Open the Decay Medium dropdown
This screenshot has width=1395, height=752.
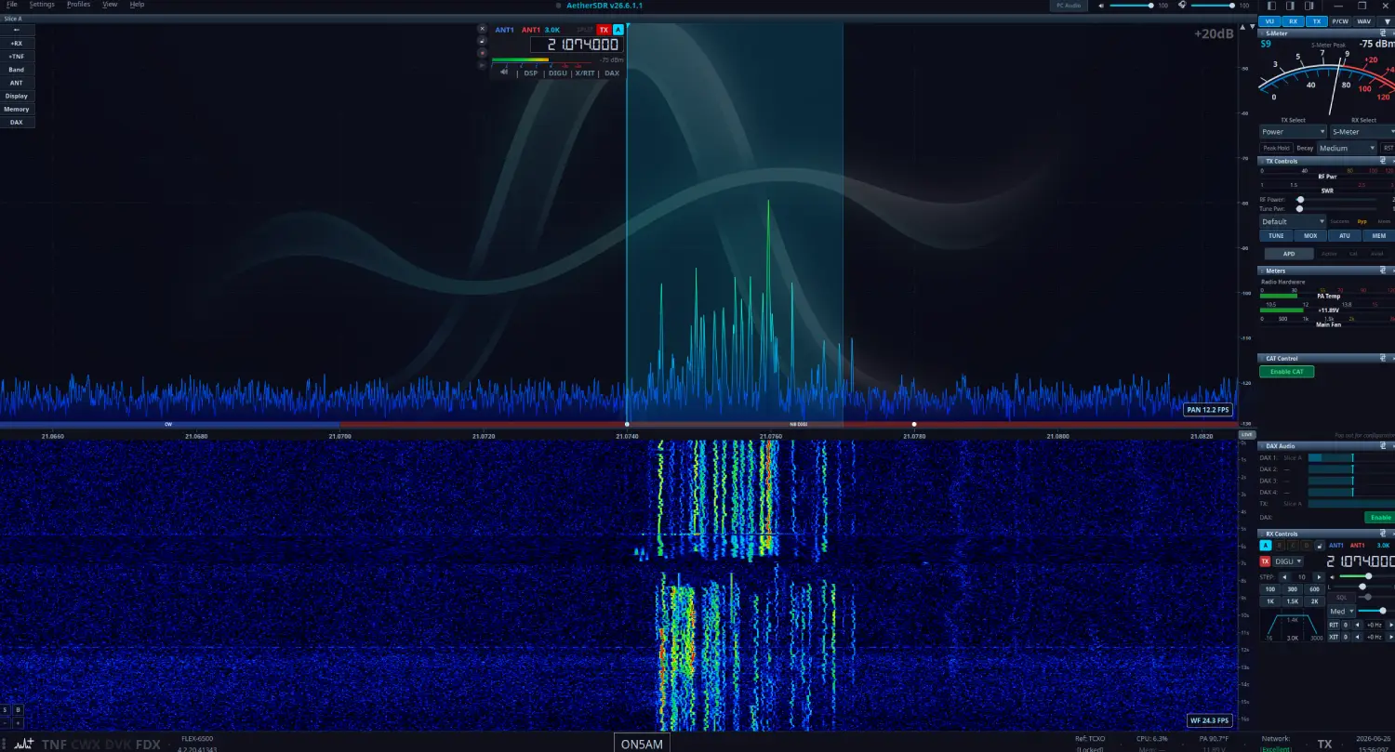tap(1347, 148)
